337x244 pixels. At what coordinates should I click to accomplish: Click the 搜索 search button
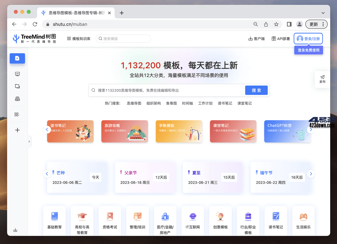tap(256, 90)
